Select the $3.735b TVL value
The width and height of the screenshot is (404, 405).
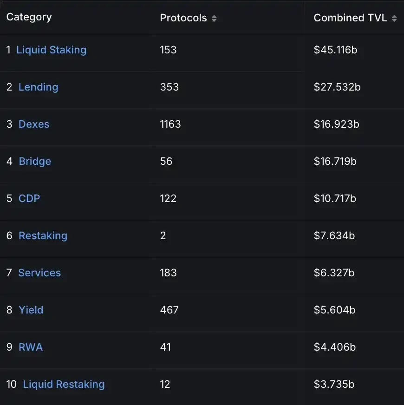(334, 384)
